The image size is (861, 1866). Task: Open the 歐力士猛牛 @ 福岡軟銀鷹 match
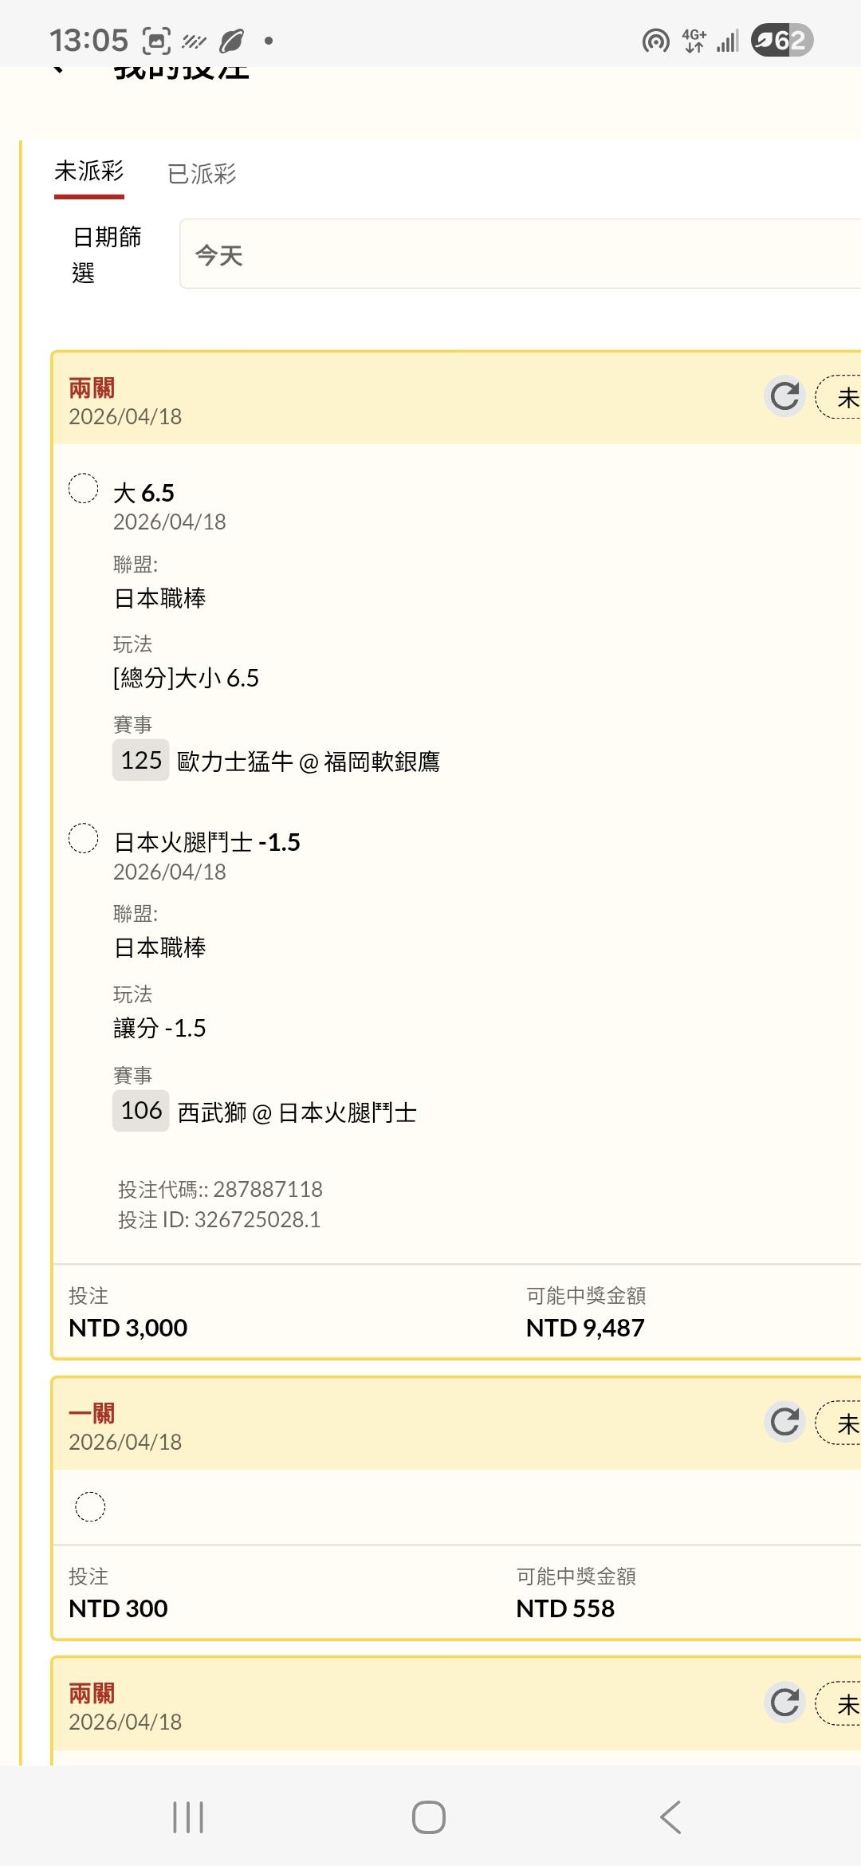pos(308,762)
